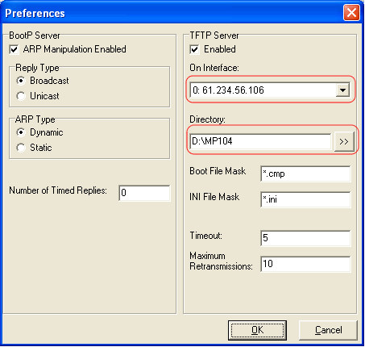Click the Directory field containing D:\MP104
This screenshot has width=365, height=347.
[260, 141]
